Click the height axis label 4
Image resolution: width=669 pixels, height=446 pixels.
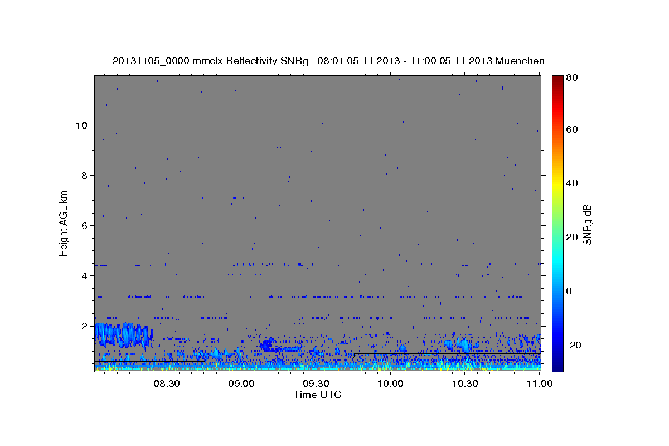[84, 275]
